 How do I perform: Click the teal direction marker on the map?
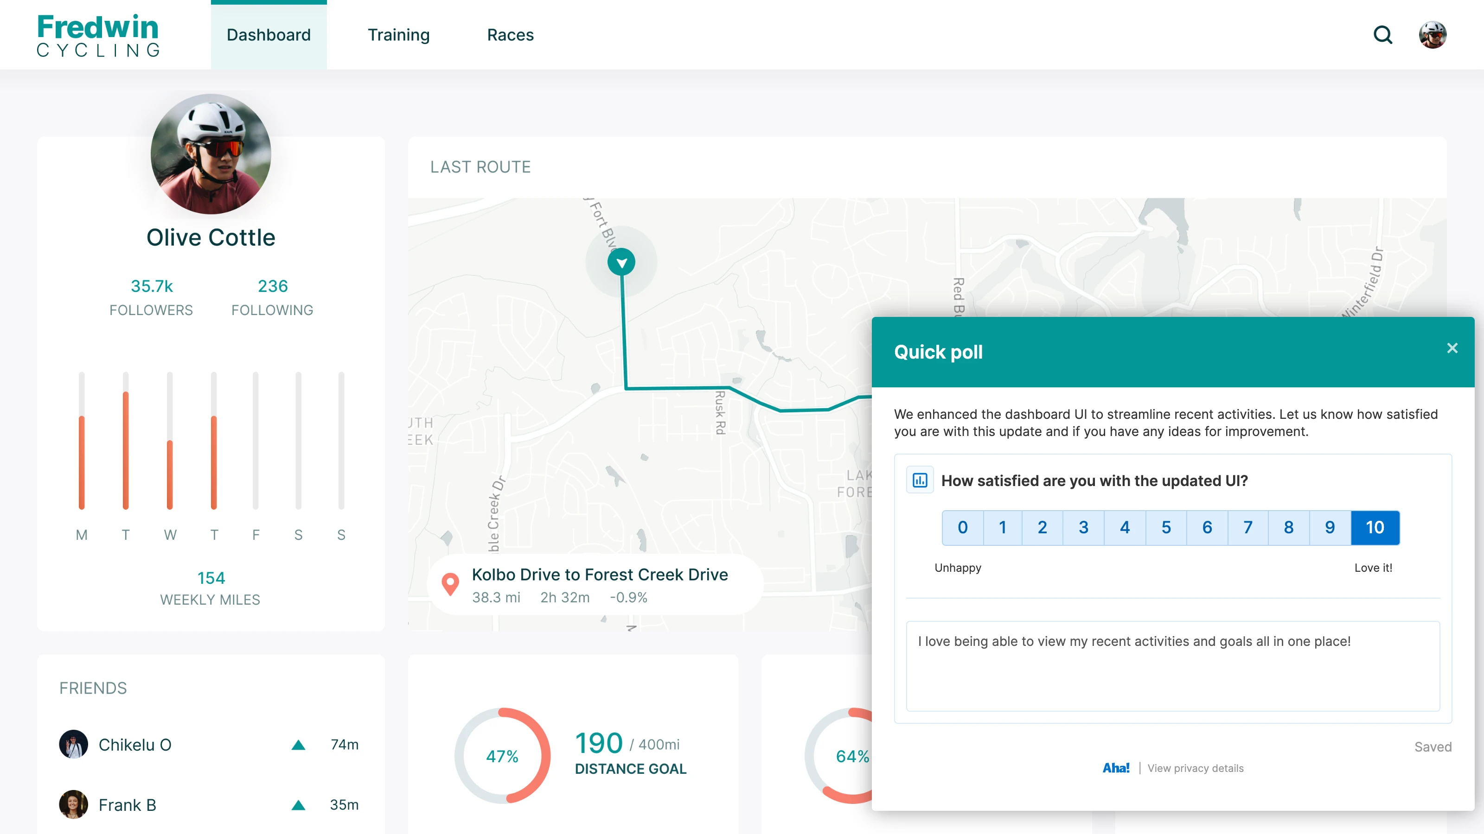621,262
